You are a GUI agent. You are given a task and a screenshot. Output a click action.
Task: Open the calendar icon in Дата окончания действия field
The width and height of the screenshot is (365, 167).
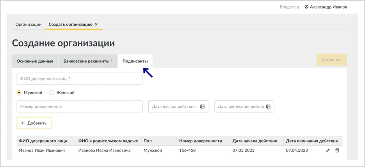pyautogui.click(x=268, y=107)
